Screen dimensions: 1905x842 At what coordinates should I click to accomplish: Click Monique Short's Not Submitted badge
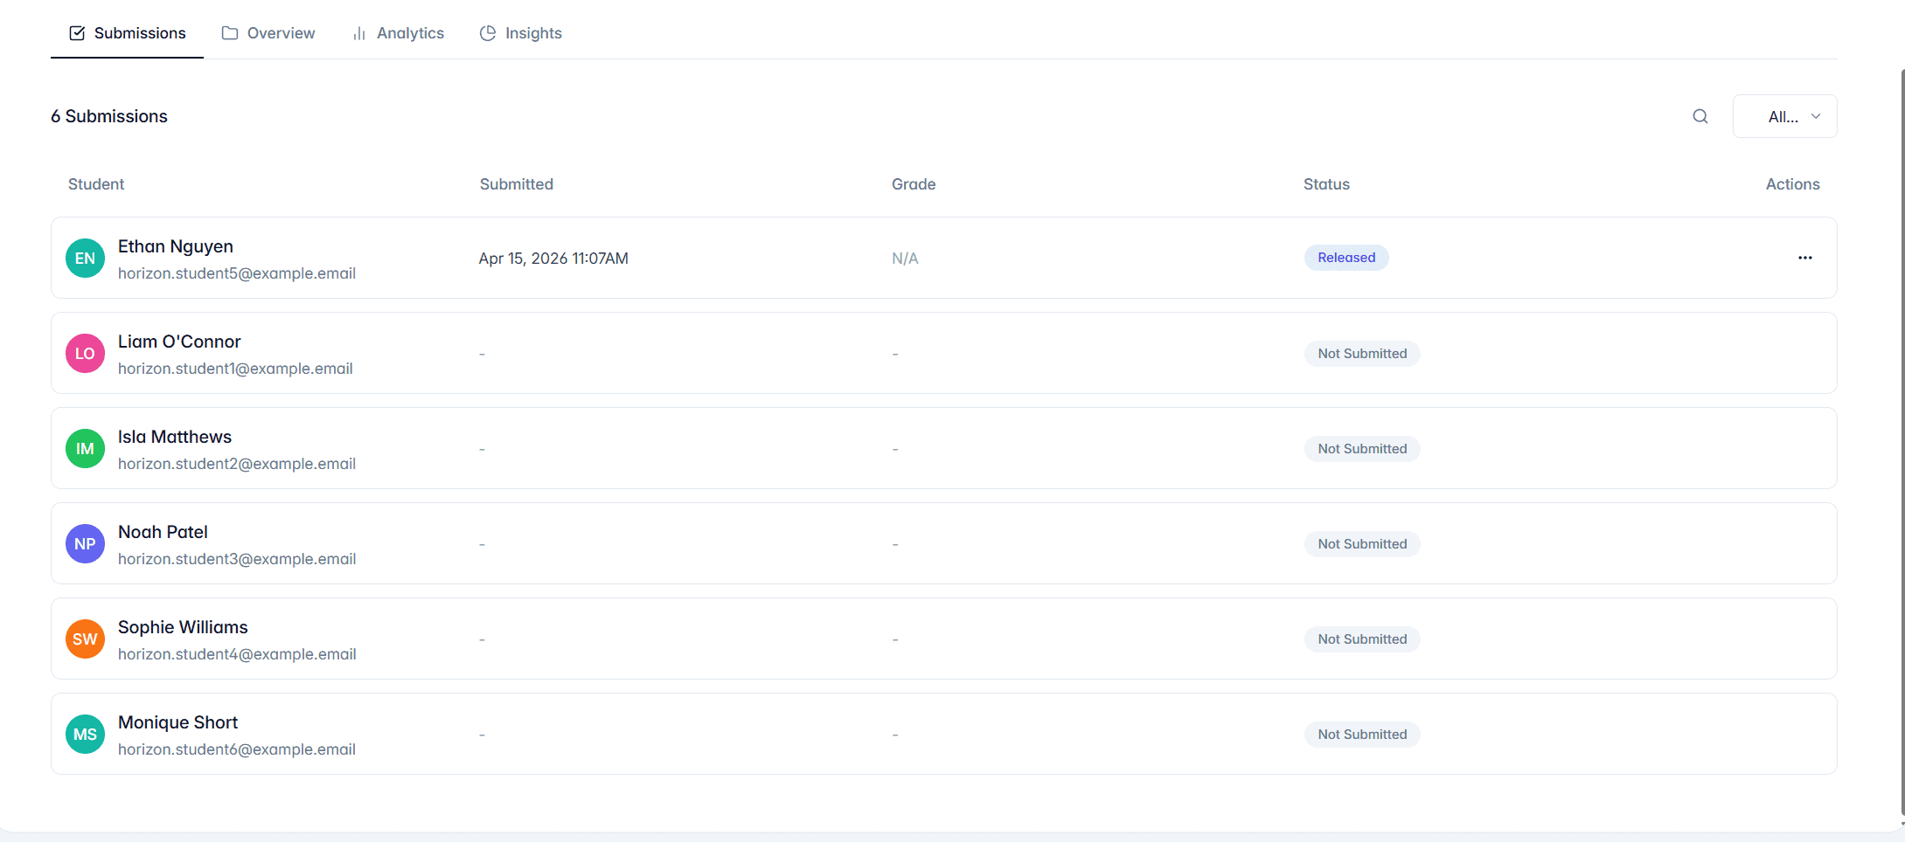[x=1362, y=734]
